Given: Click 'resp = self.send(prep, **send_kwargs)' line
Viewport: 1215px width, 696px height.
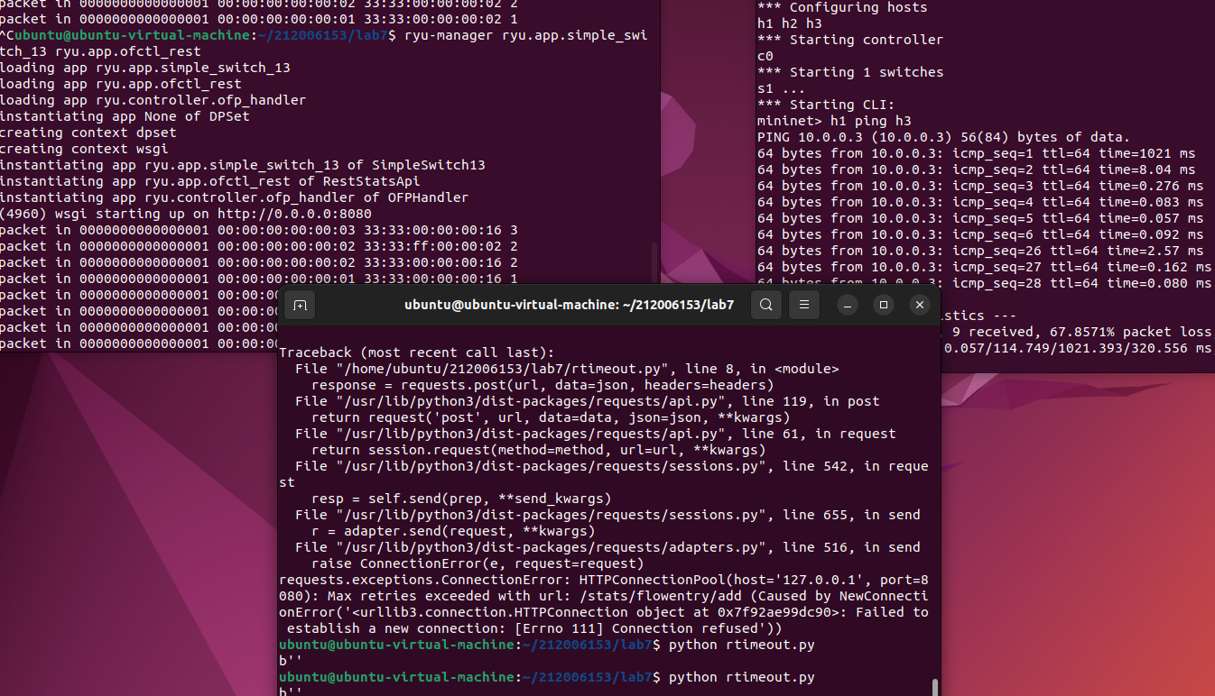Looking at the screenshot, I should tap(461, 499).
